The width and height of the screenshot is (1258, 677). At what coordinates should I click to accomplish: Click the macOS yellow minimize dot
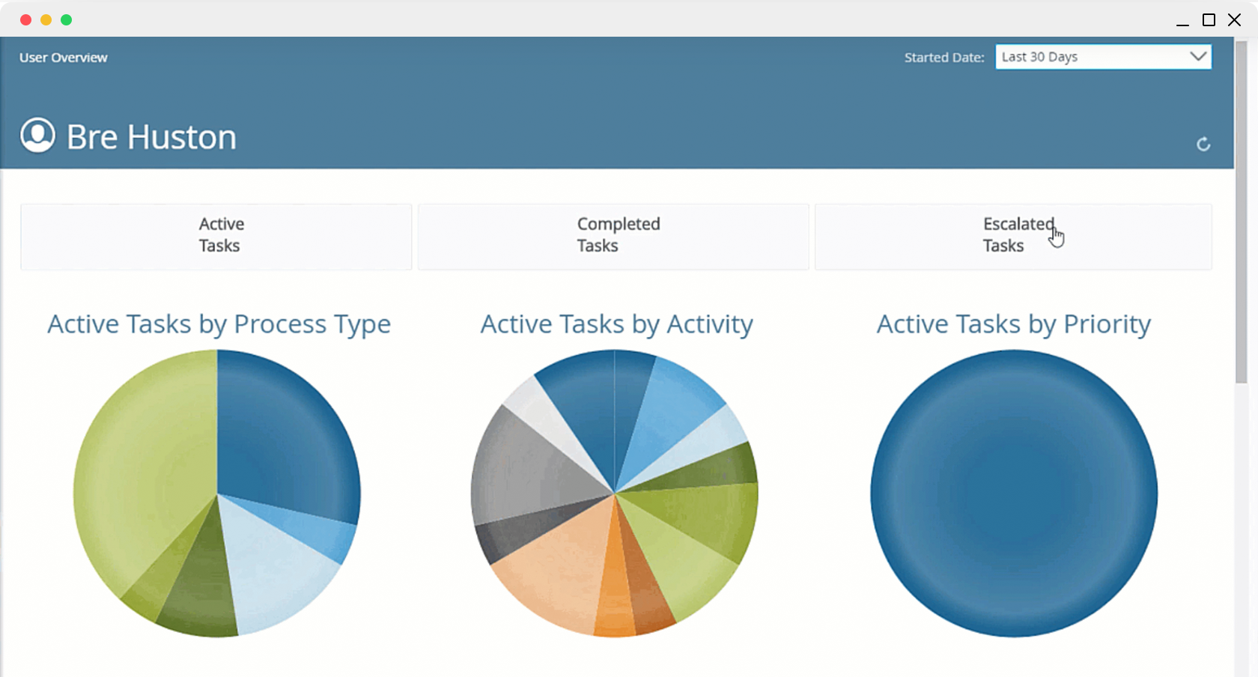46,19
